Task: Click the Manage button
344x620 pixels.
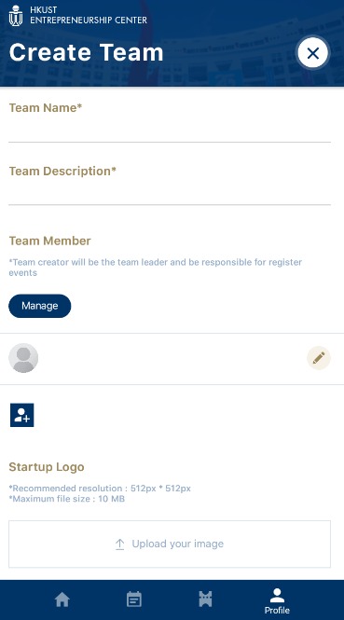Action: (40, 306)
